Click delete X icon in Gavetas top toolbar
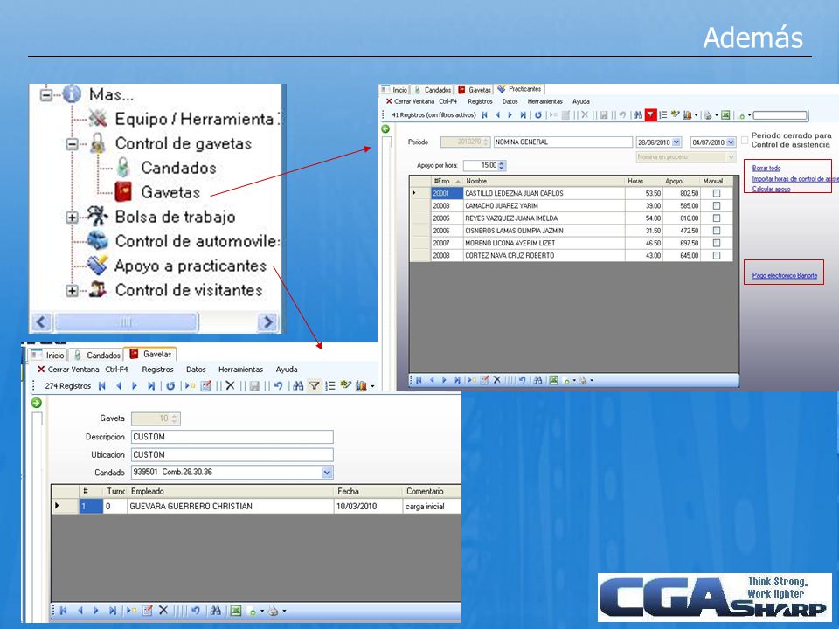Viewport: 839px width, 629px height. (x=230, y=385)
